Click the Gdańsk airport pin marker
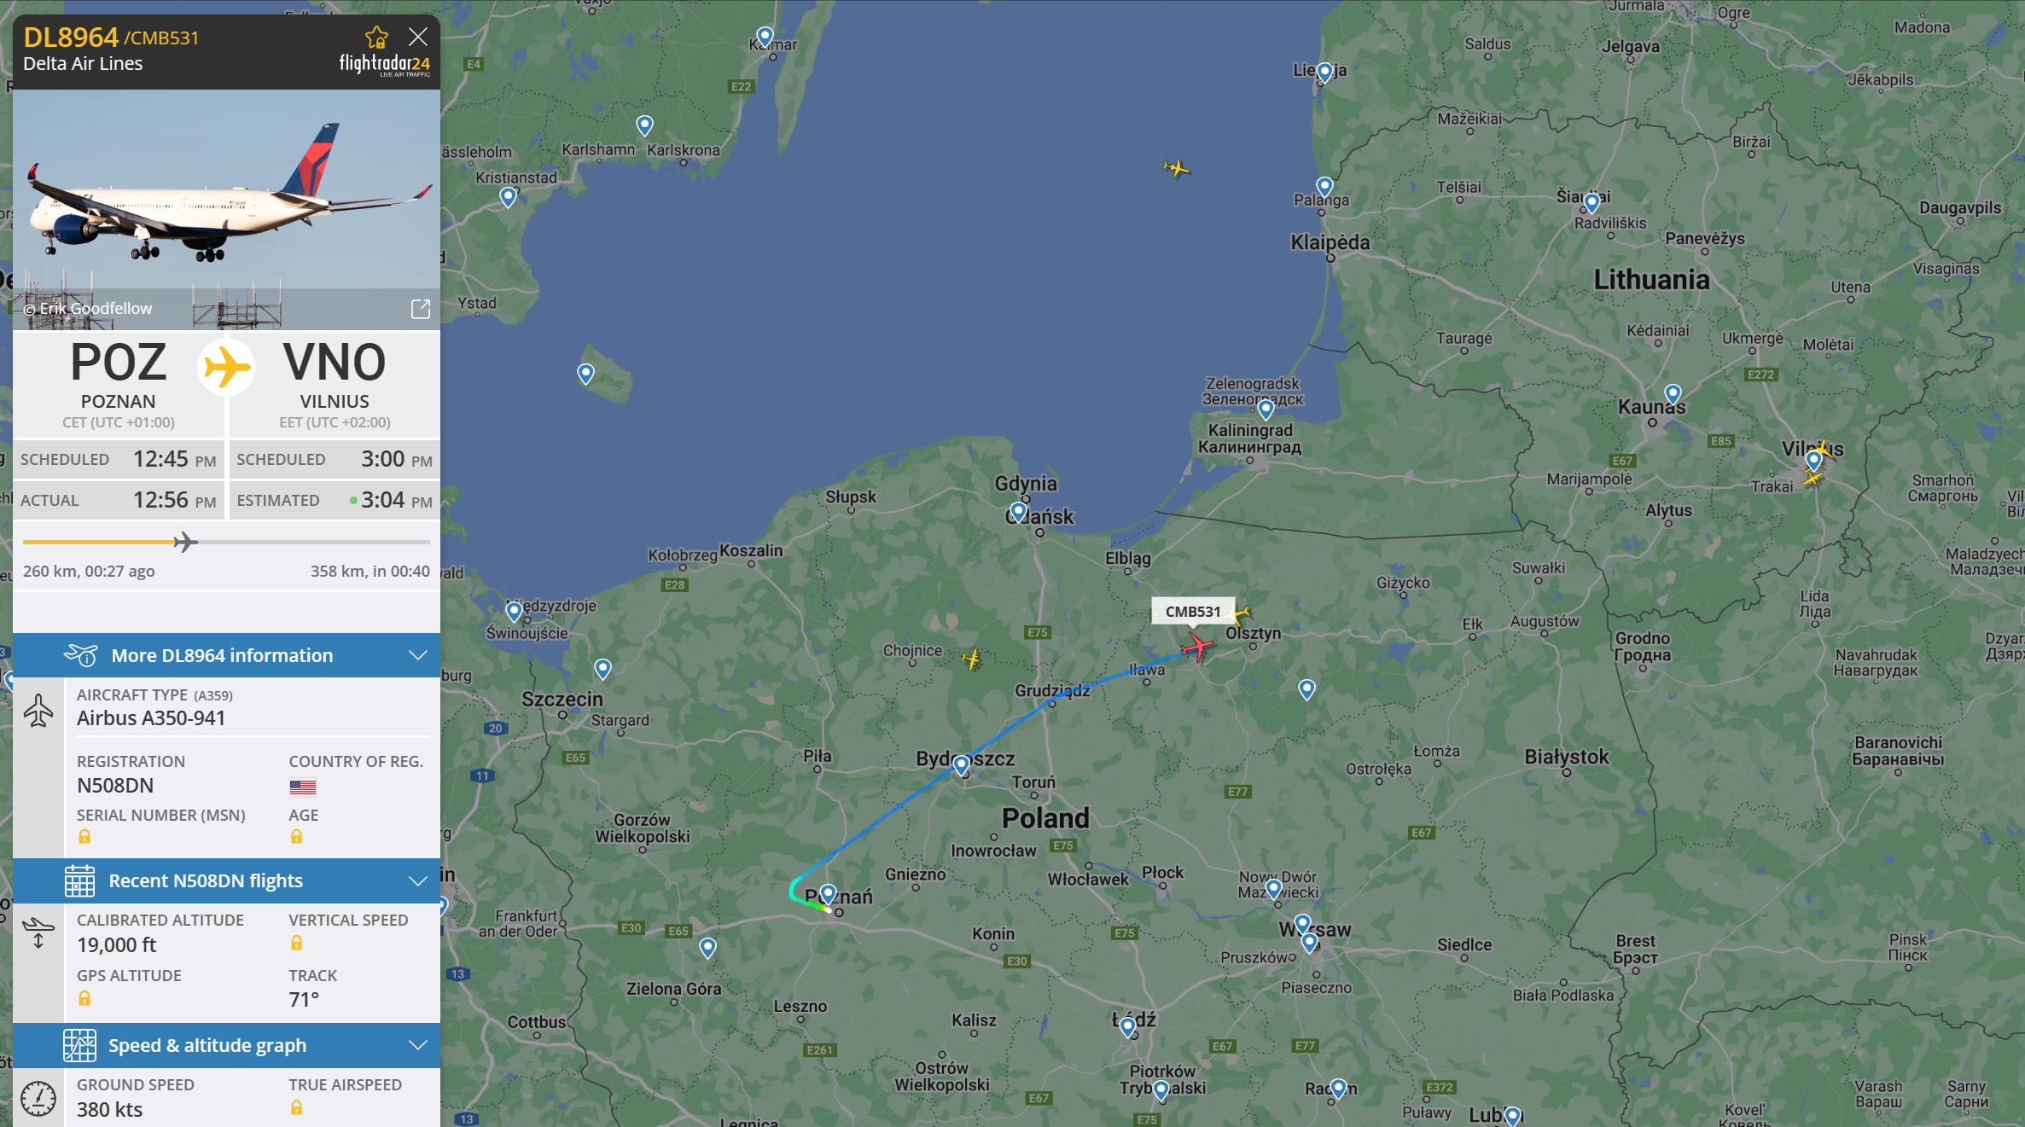This screenshot has height=1127, width=2025. click(1018, 512)
